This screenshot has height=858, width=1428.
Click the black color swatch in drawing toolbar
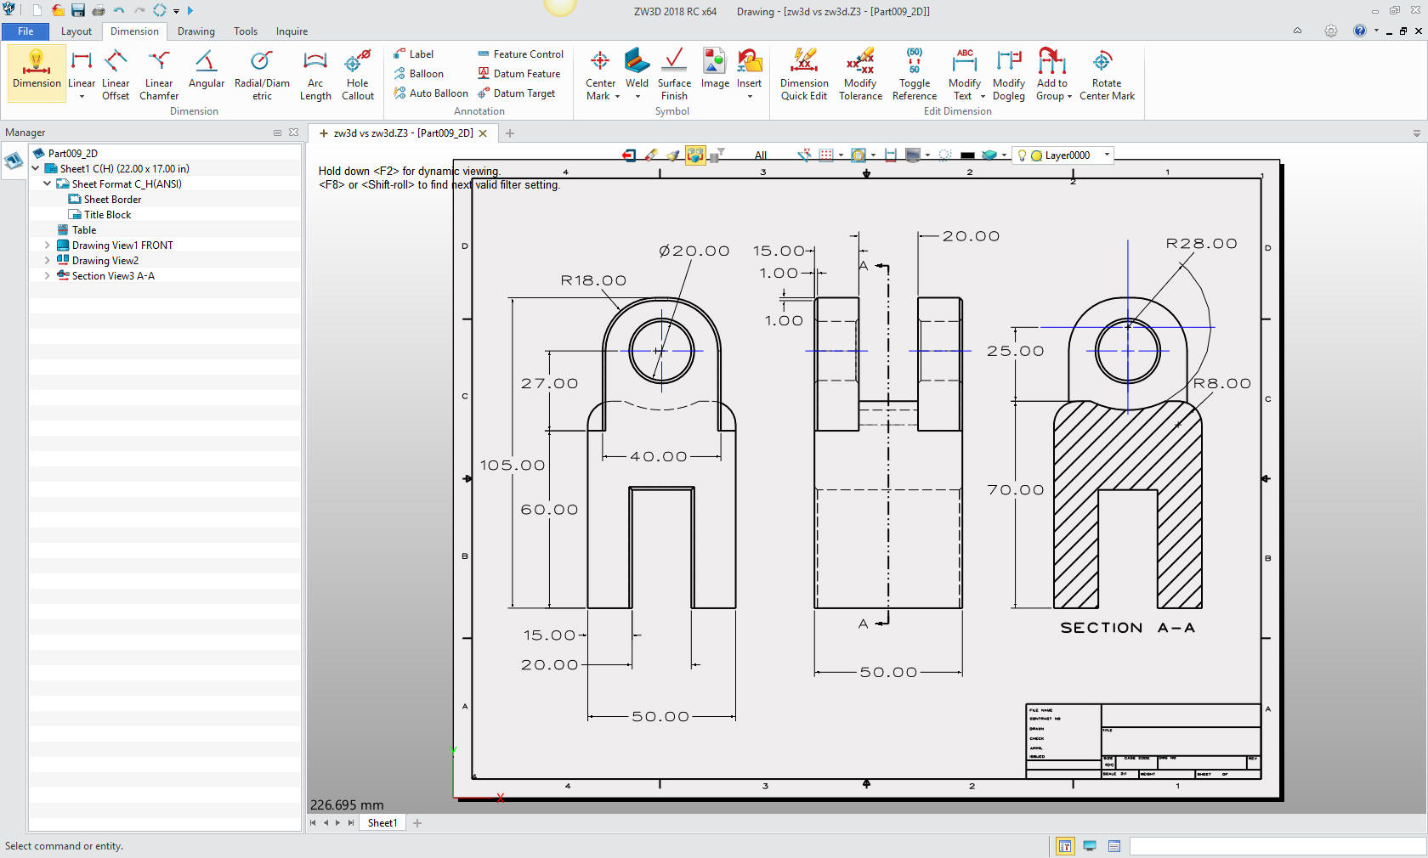point(967,155)
